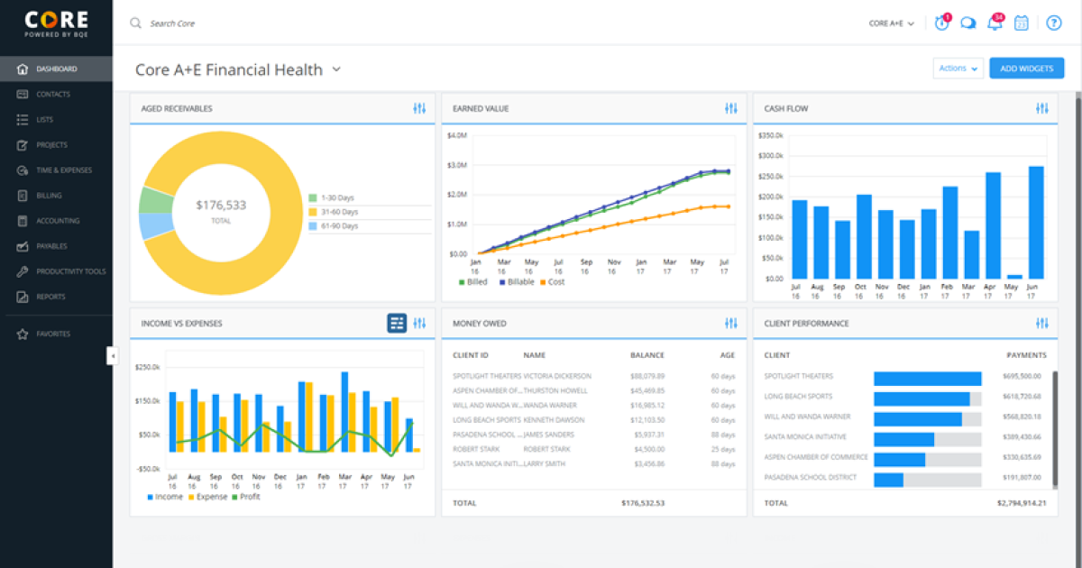The width and height of the screenshot is (1082, 568).
Task: Click the Productivity Tools wrench icon
Action: click(x=23, y=271)
